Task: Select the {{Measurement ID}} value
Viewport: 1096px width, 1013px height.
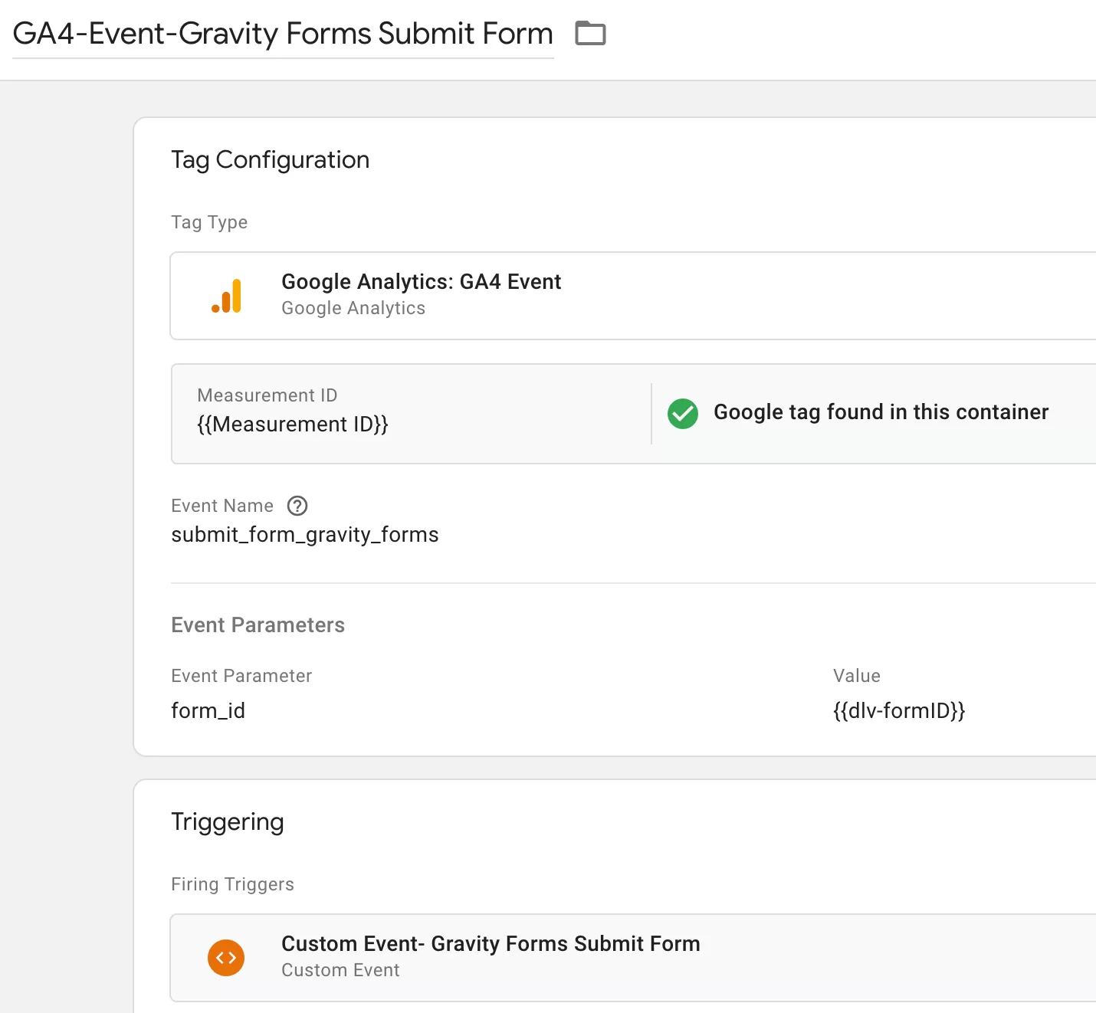Action: 293,425
